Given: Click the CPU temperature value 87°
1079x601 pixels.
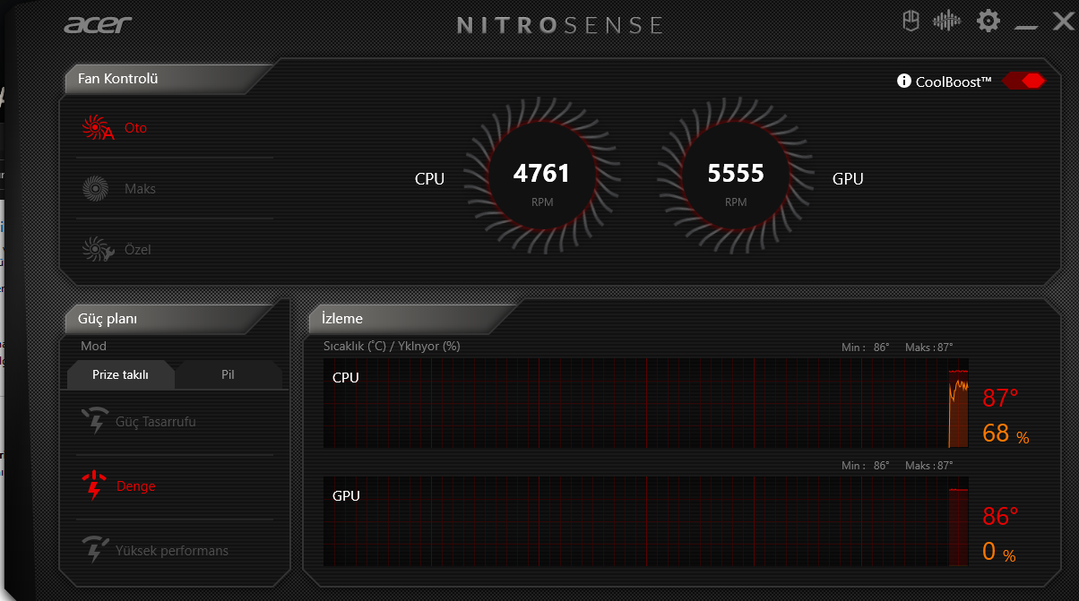Looking at the screenshot, I should click(1000, 398).
